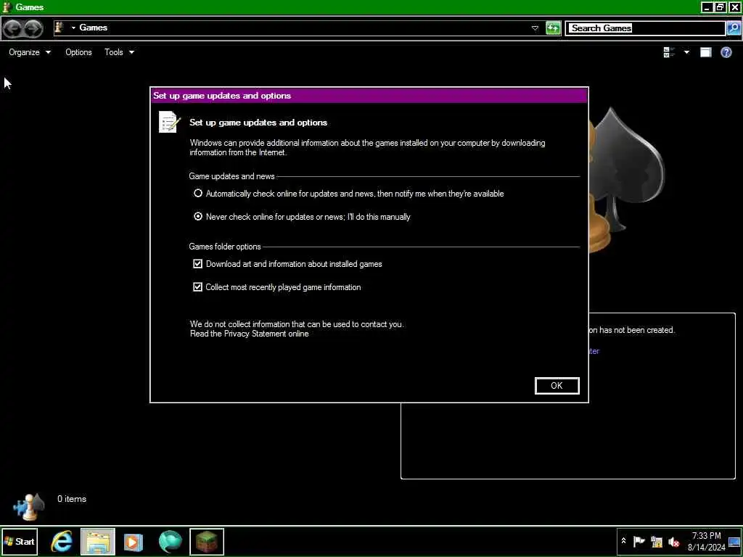Click the Forward navigation arrow
This screenshot has width=743, height=557.
click(x=32, y=28)
